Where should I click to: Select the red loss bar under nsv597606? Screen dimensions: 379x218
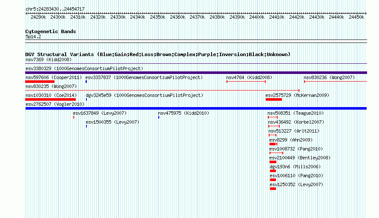pyautogui.click(x=40, y=82)
